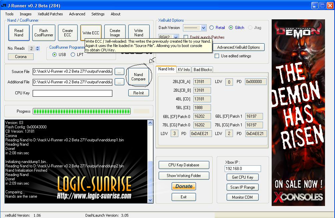Click the Monitor COM button
The width and height of the screenshot is (335, 218).
point(242,197)
